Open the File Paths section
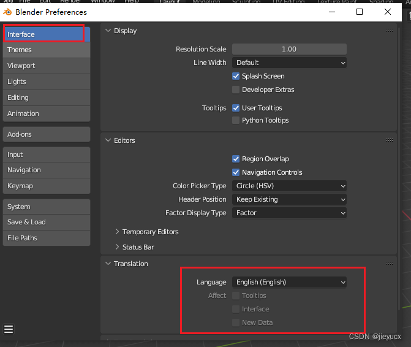This screenshot has height=347, width=411. [47, 238]
